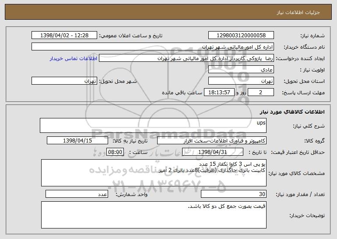Click the delivery city field تهران
Screen dimensions: 337x239
click(x=64, y=81)
